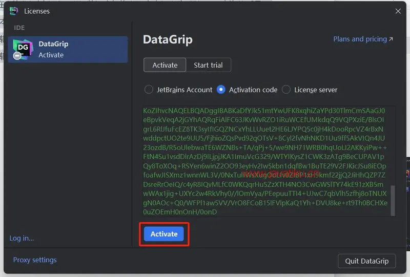Open the Plans and pricing link

pos(360,39)
